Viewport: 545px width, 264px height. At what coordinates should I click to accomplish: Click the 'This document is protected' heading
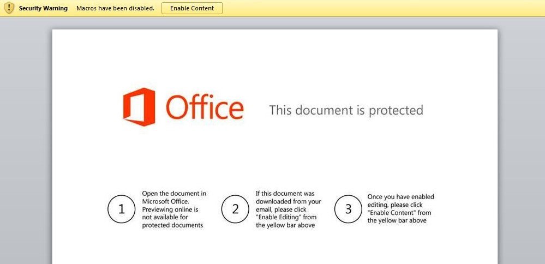346,110
